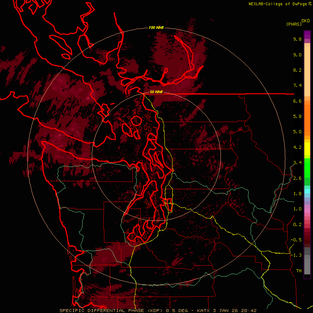This screenshot has height=313, width=313.
Task: Click the 1.0 value on the color scale
Action: (x=297, y=209)
